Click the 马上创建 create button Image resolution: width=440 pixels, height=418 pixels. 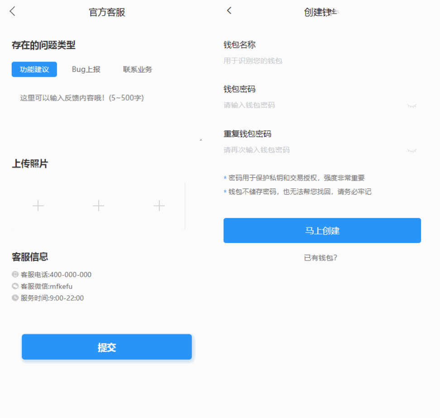point(322,230)
